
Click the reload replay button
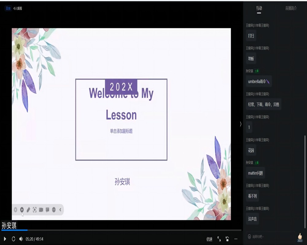point(13,239)
